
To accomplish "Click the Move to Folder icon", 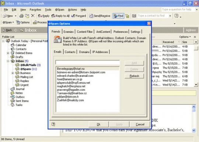I will 27,16.
